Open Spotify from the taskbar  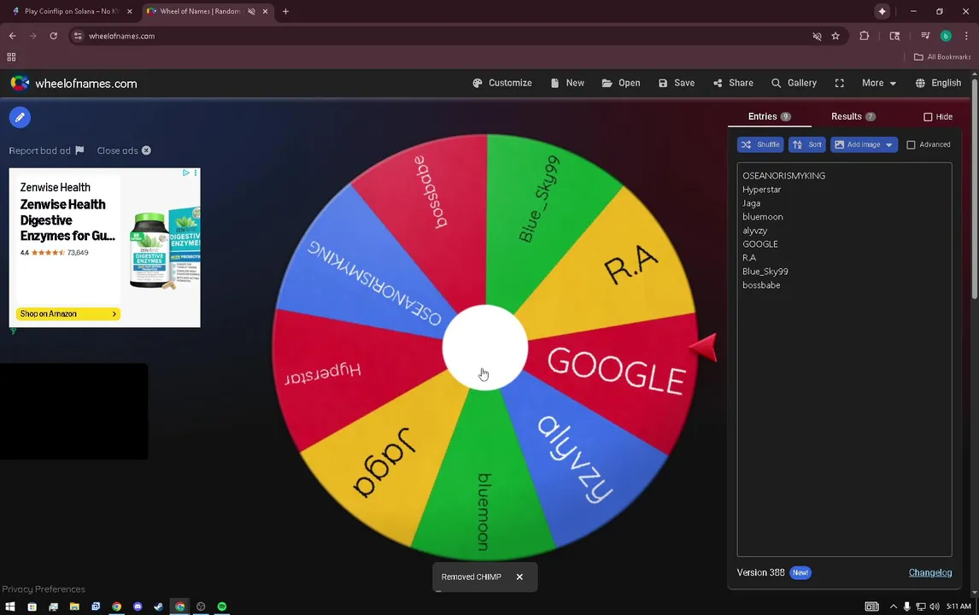(221, 606)
